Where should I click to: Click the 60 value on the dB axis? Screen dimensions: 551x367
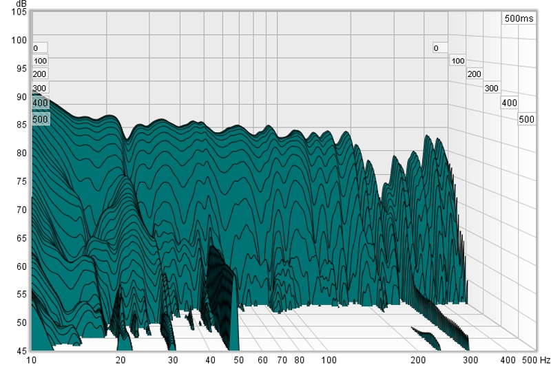click(x=21, y=266)
